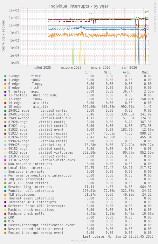Click the graph title 'Individual interrupts - by year'
158x244 pixels.
[79, 6]
